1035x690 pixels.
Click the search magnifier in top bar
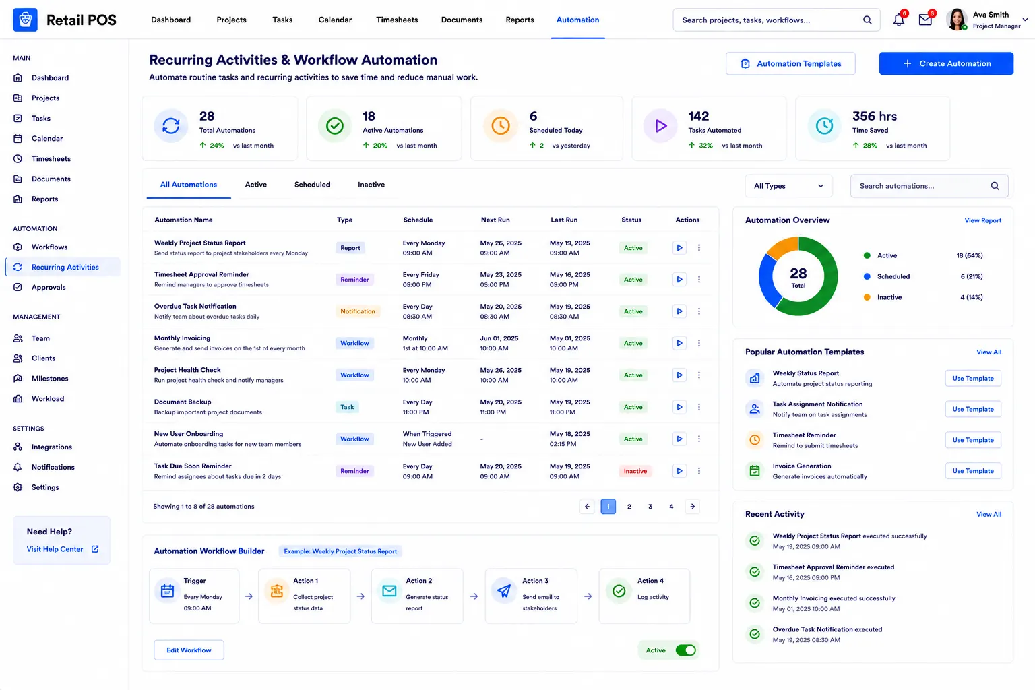[x=867, y=20]
